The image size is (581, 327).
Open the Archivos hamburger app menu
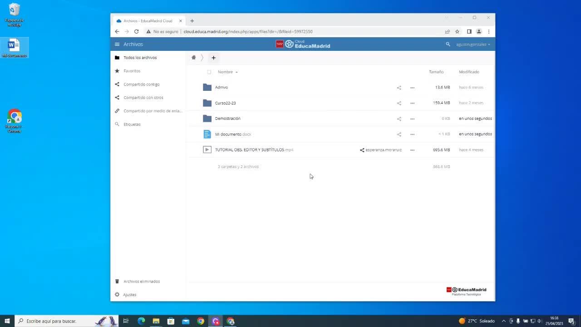(117, 45)
